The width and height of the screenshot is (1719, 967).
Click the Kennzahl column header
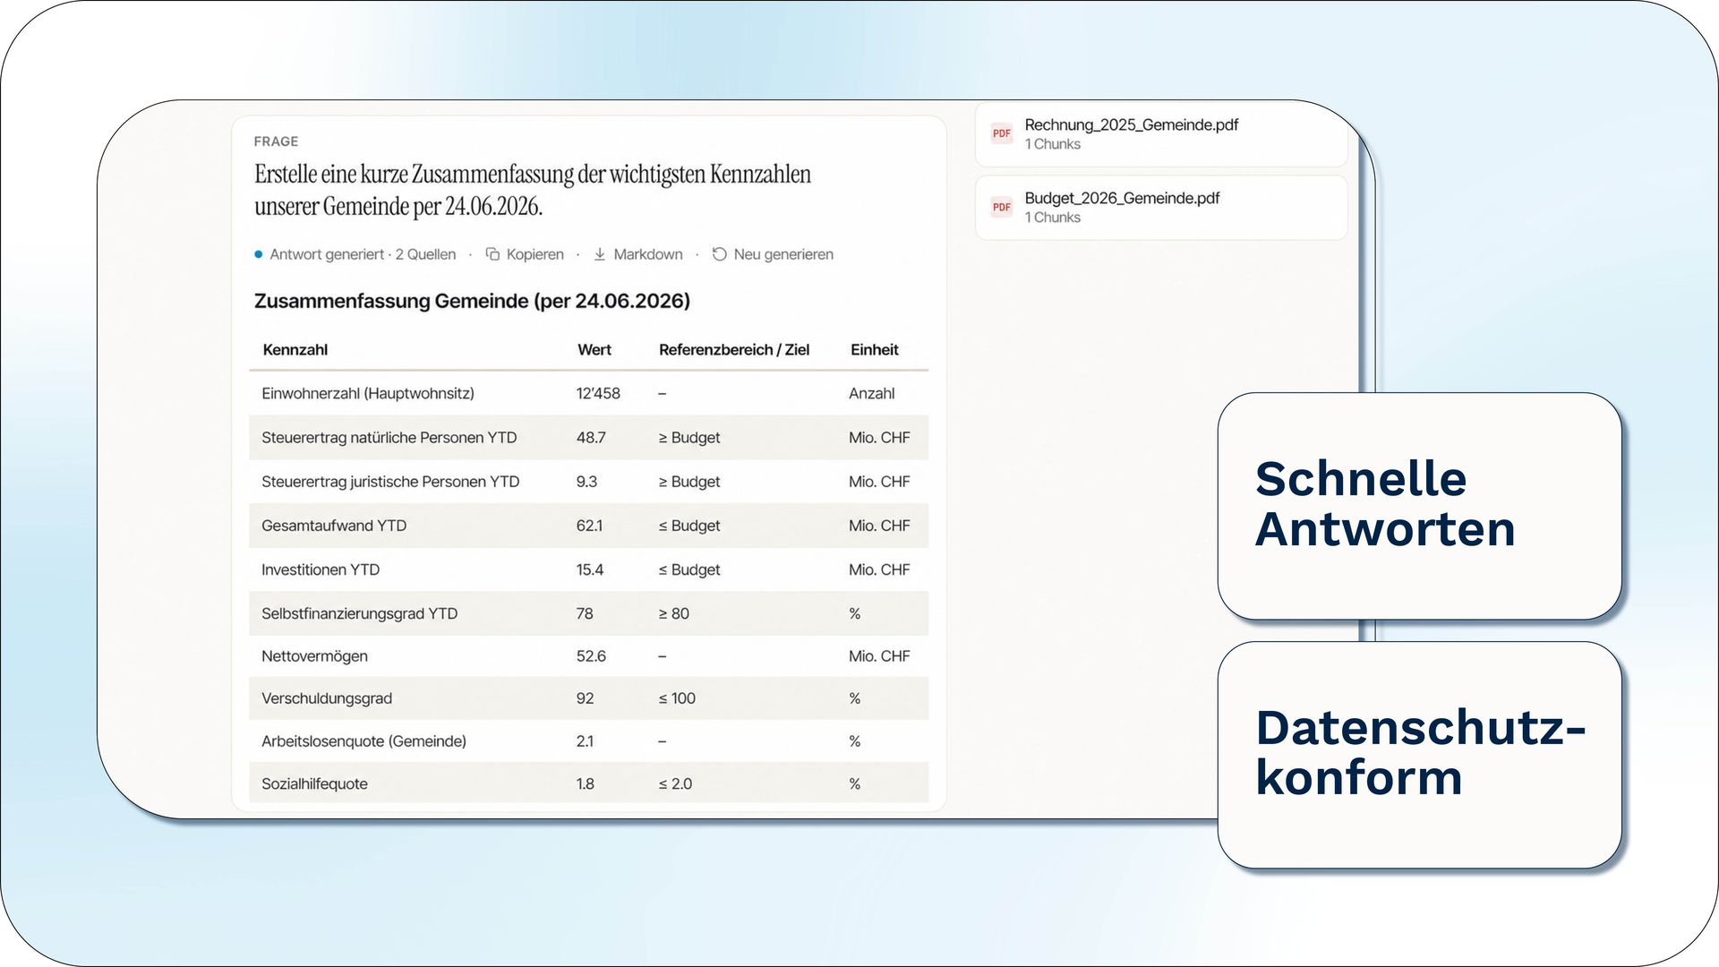[295, 350]
